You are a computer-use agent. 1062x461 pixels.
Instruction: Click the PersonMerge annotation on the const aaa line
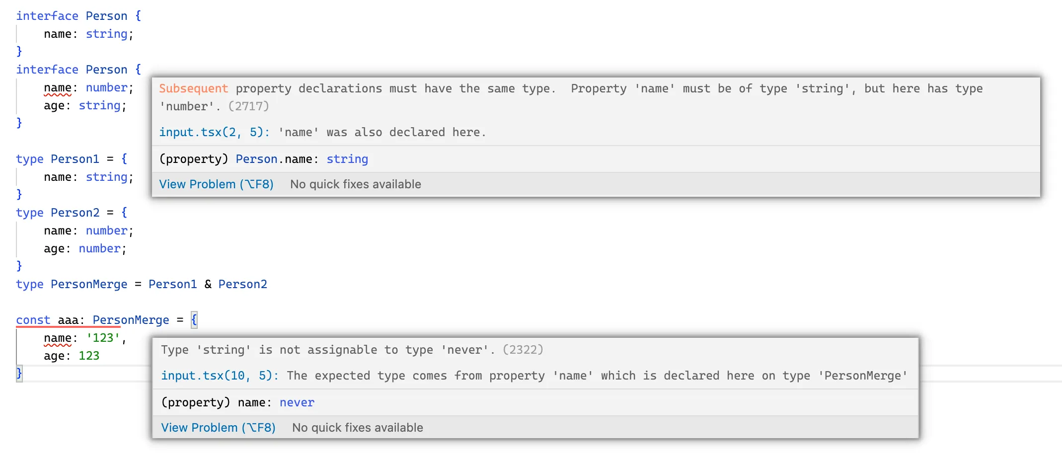pyautogui.click(x=131, y=320)
